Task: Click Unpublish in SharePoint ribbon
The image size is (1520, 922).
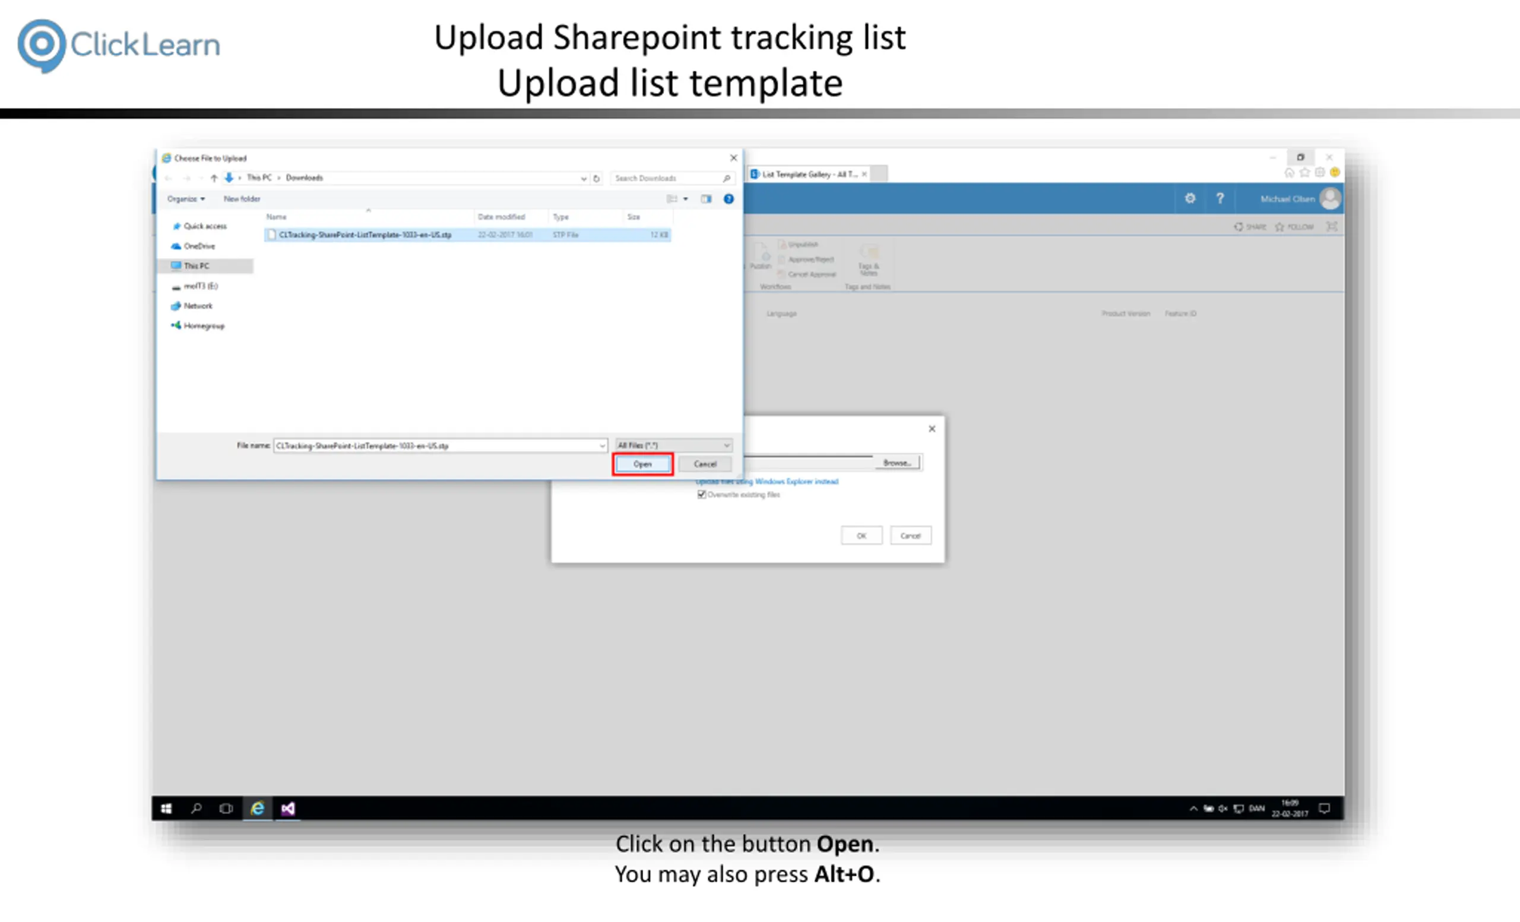Action: [x=797, y=244]
